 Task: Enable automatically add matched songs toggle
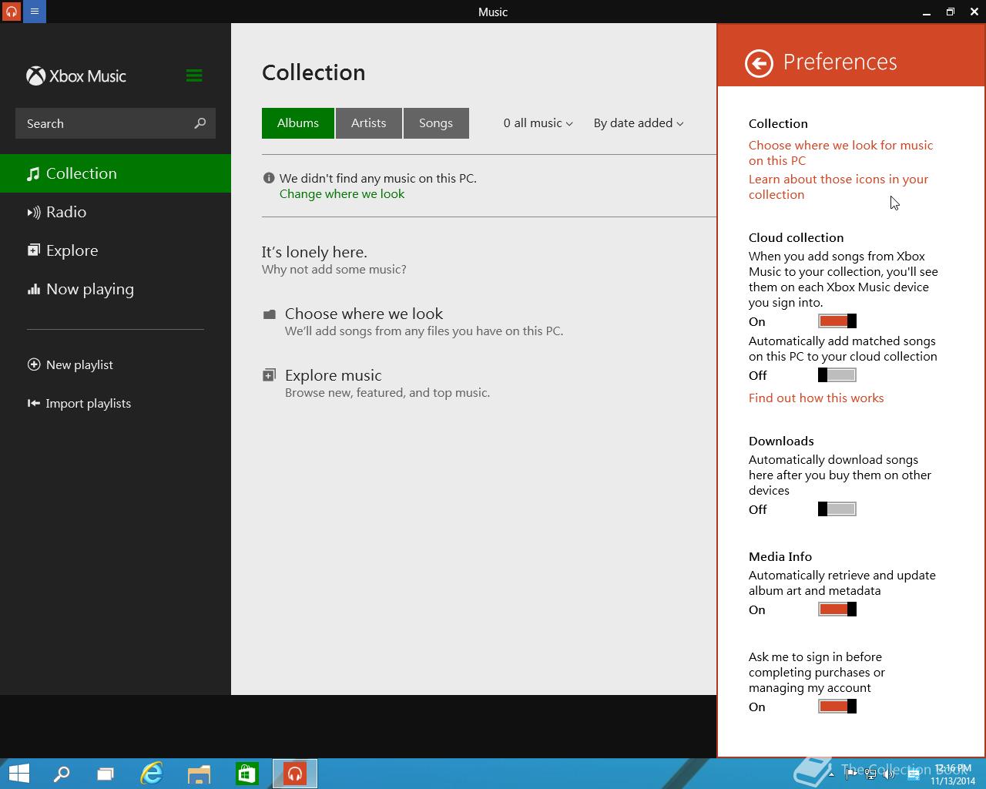click(837, 375)
